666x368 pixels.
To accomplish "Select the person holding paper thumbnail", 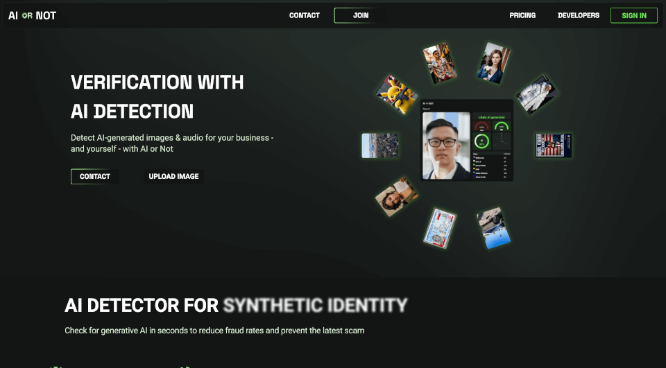I will point(396,197).
